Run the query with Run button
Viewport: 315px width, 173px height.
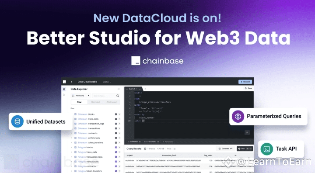245,149
